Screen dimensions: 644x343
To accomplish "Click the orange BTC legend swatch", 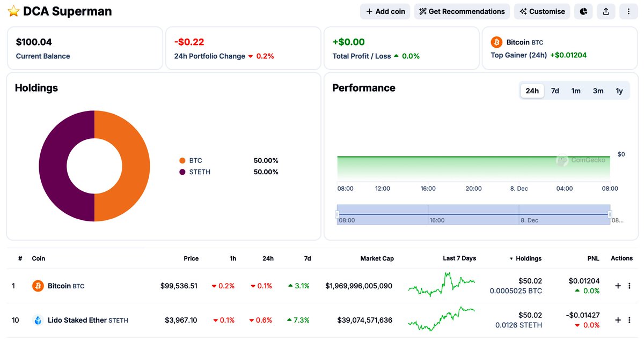I will 182,160.
